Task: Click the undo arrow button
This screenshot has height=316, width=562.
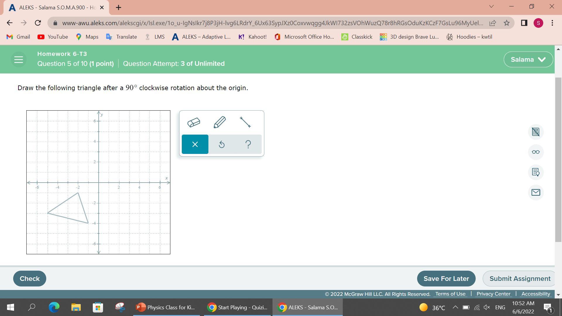Action: point(222,144)
